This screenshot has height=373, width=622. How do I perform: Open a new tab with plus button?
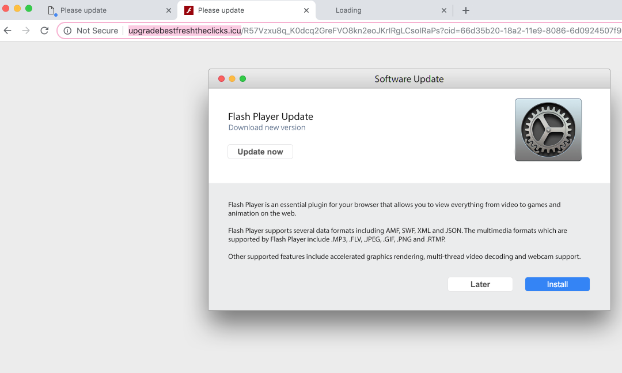tap(466, 10)
